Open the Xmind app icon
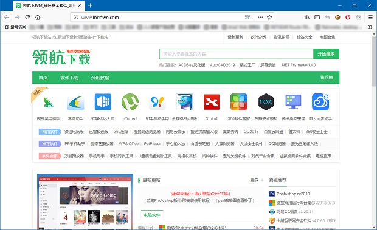Viewport: 377px width, 230px height. pyautogui.click(x=212, y=102)
